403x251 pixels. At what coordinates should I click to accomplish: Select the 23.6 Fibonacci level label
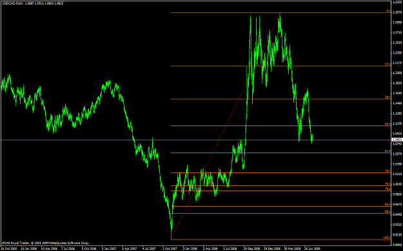click(388, 64)
